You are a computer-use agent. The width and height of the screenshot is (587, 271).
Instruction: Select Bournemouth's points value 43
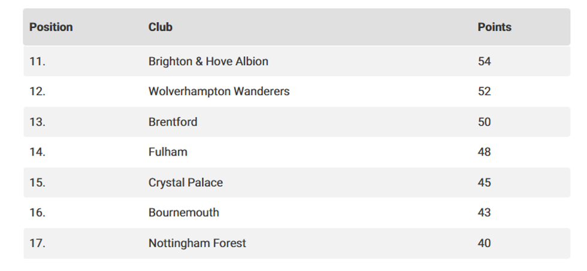click(x=484, y=212)
